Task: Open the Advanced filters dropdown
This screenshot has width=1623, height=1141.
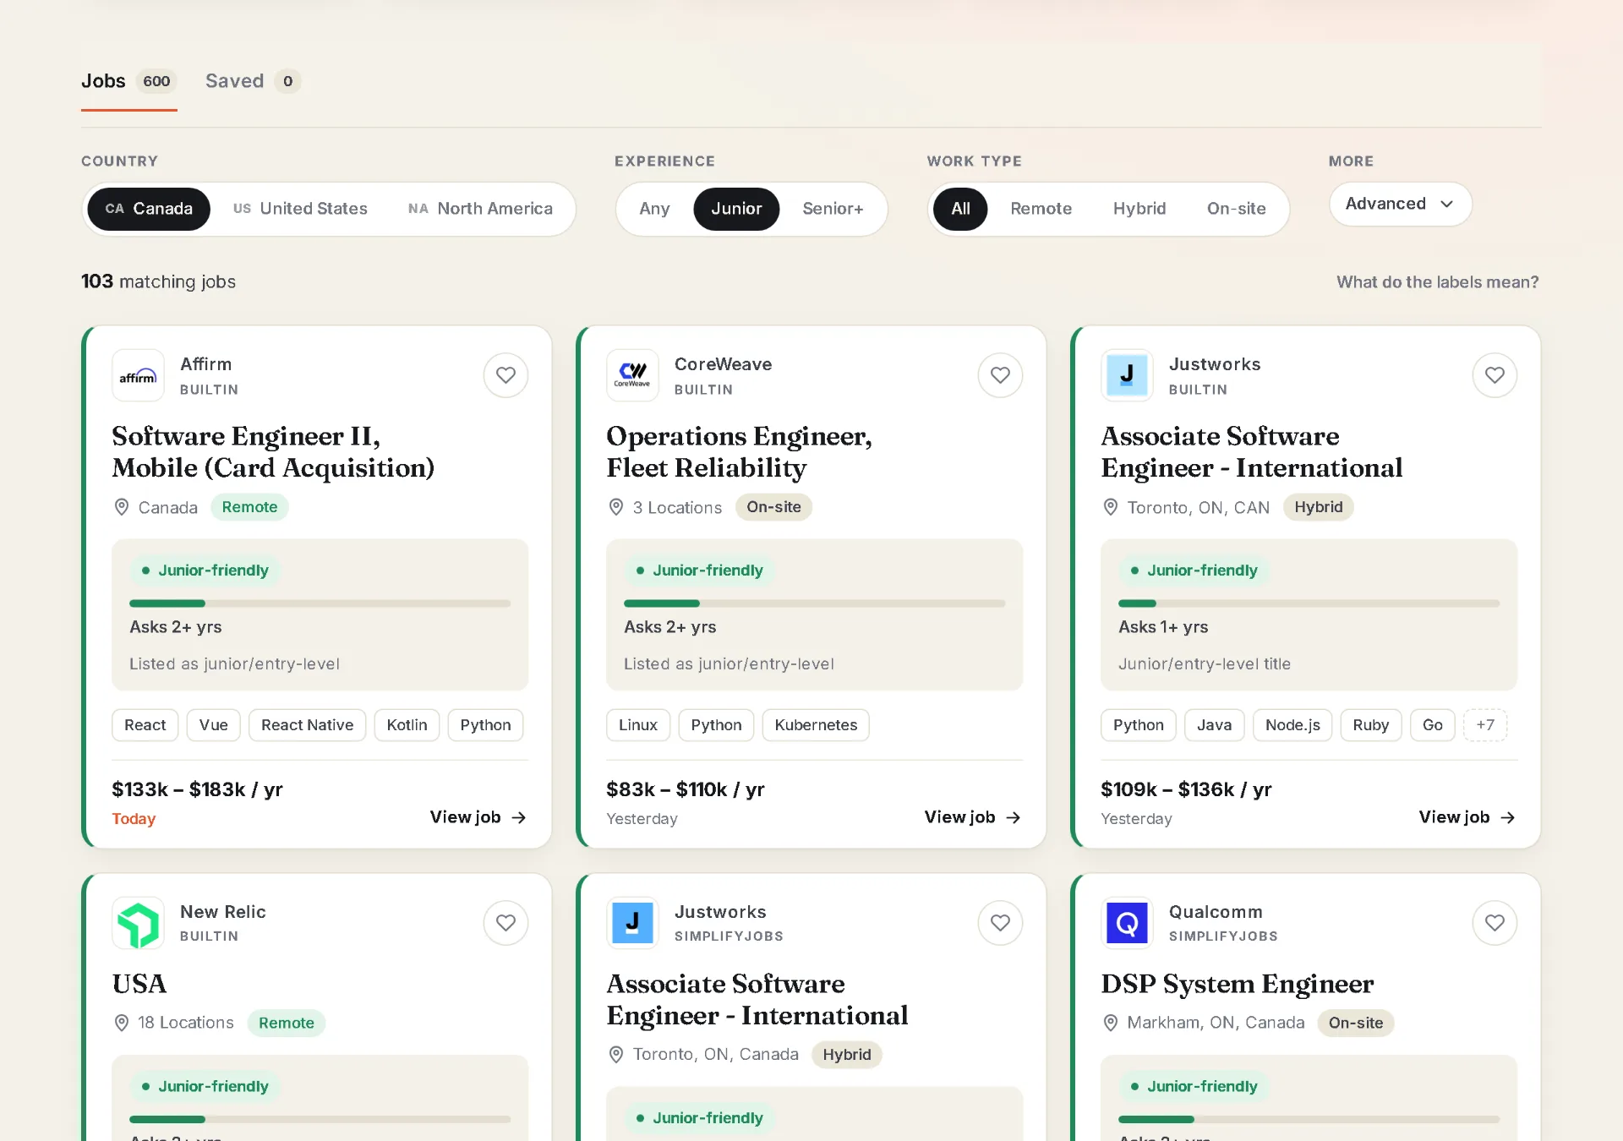Action: [x=1400, y=204]
